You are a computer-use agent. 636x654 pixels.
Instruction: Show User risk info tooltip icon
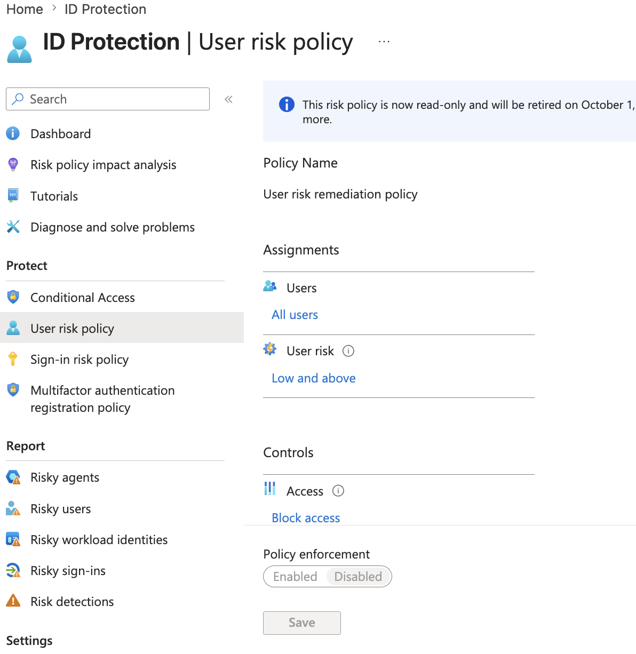[348, 351]
